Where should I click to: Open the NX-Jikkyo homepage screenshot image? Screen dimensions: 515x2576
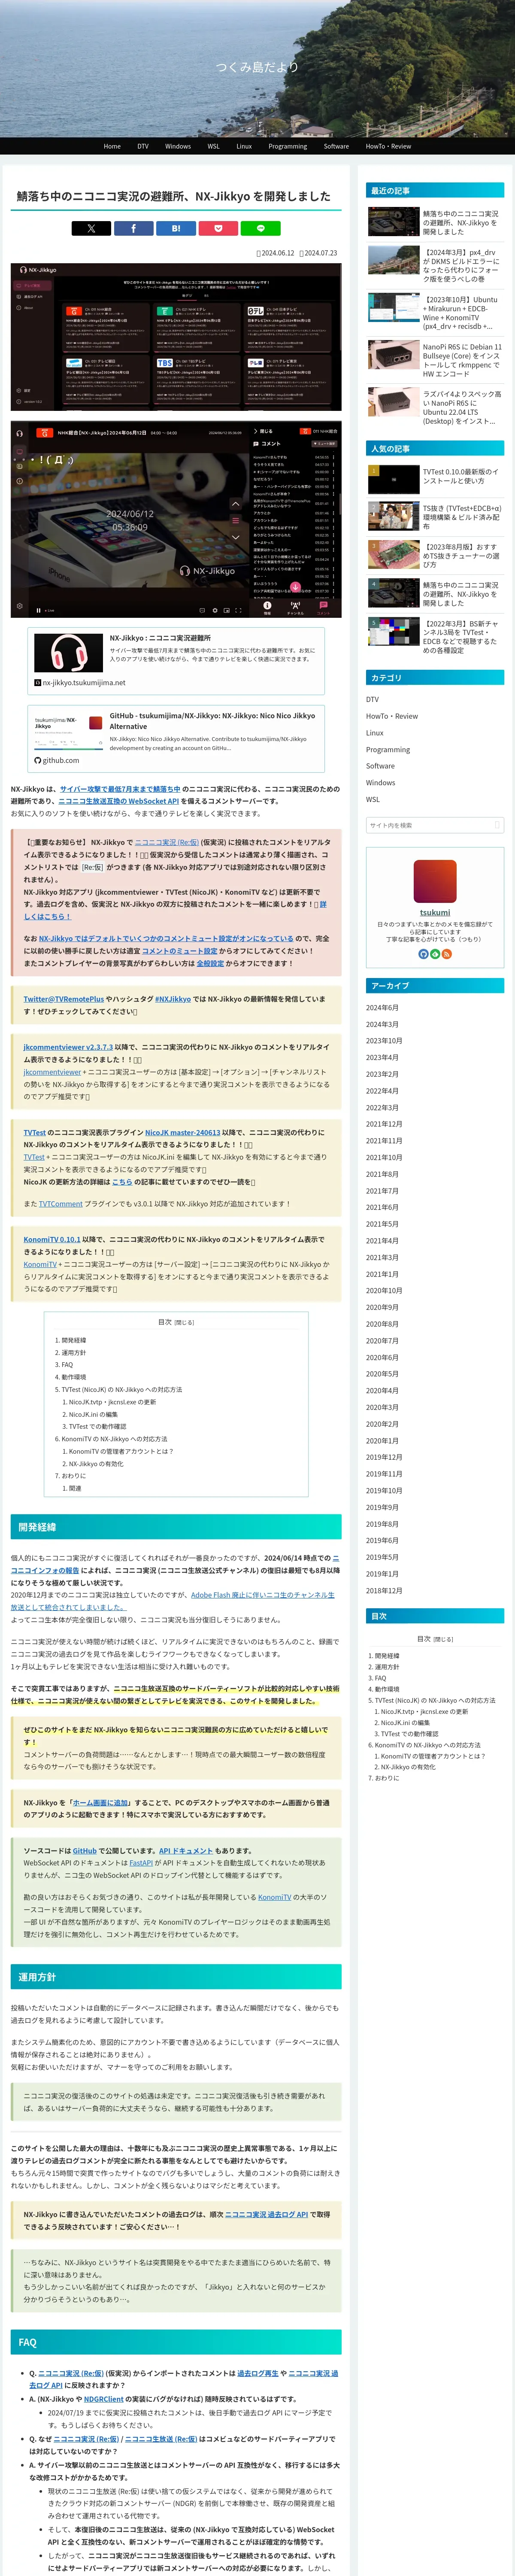pos(176,337)
